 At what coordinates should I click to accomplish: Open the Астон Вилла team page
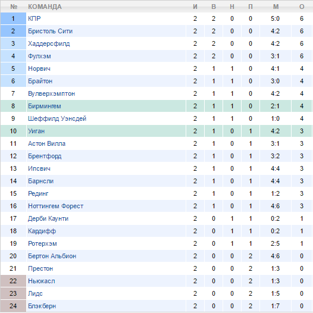click(46, 143)
